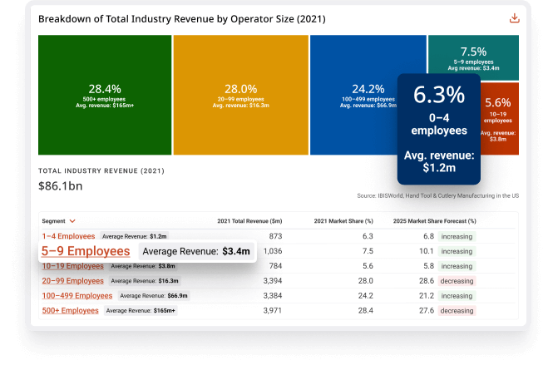Click the download chart icon
The height and width of the screenshot is (365, 548).
tap(514, 19)
